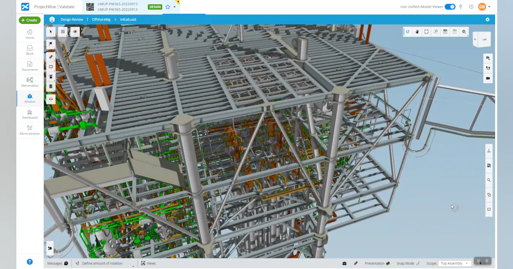The height and width of the screenshot is (269, 513).
Task: Select the Flag markup tool
Action: coord(51,44)
